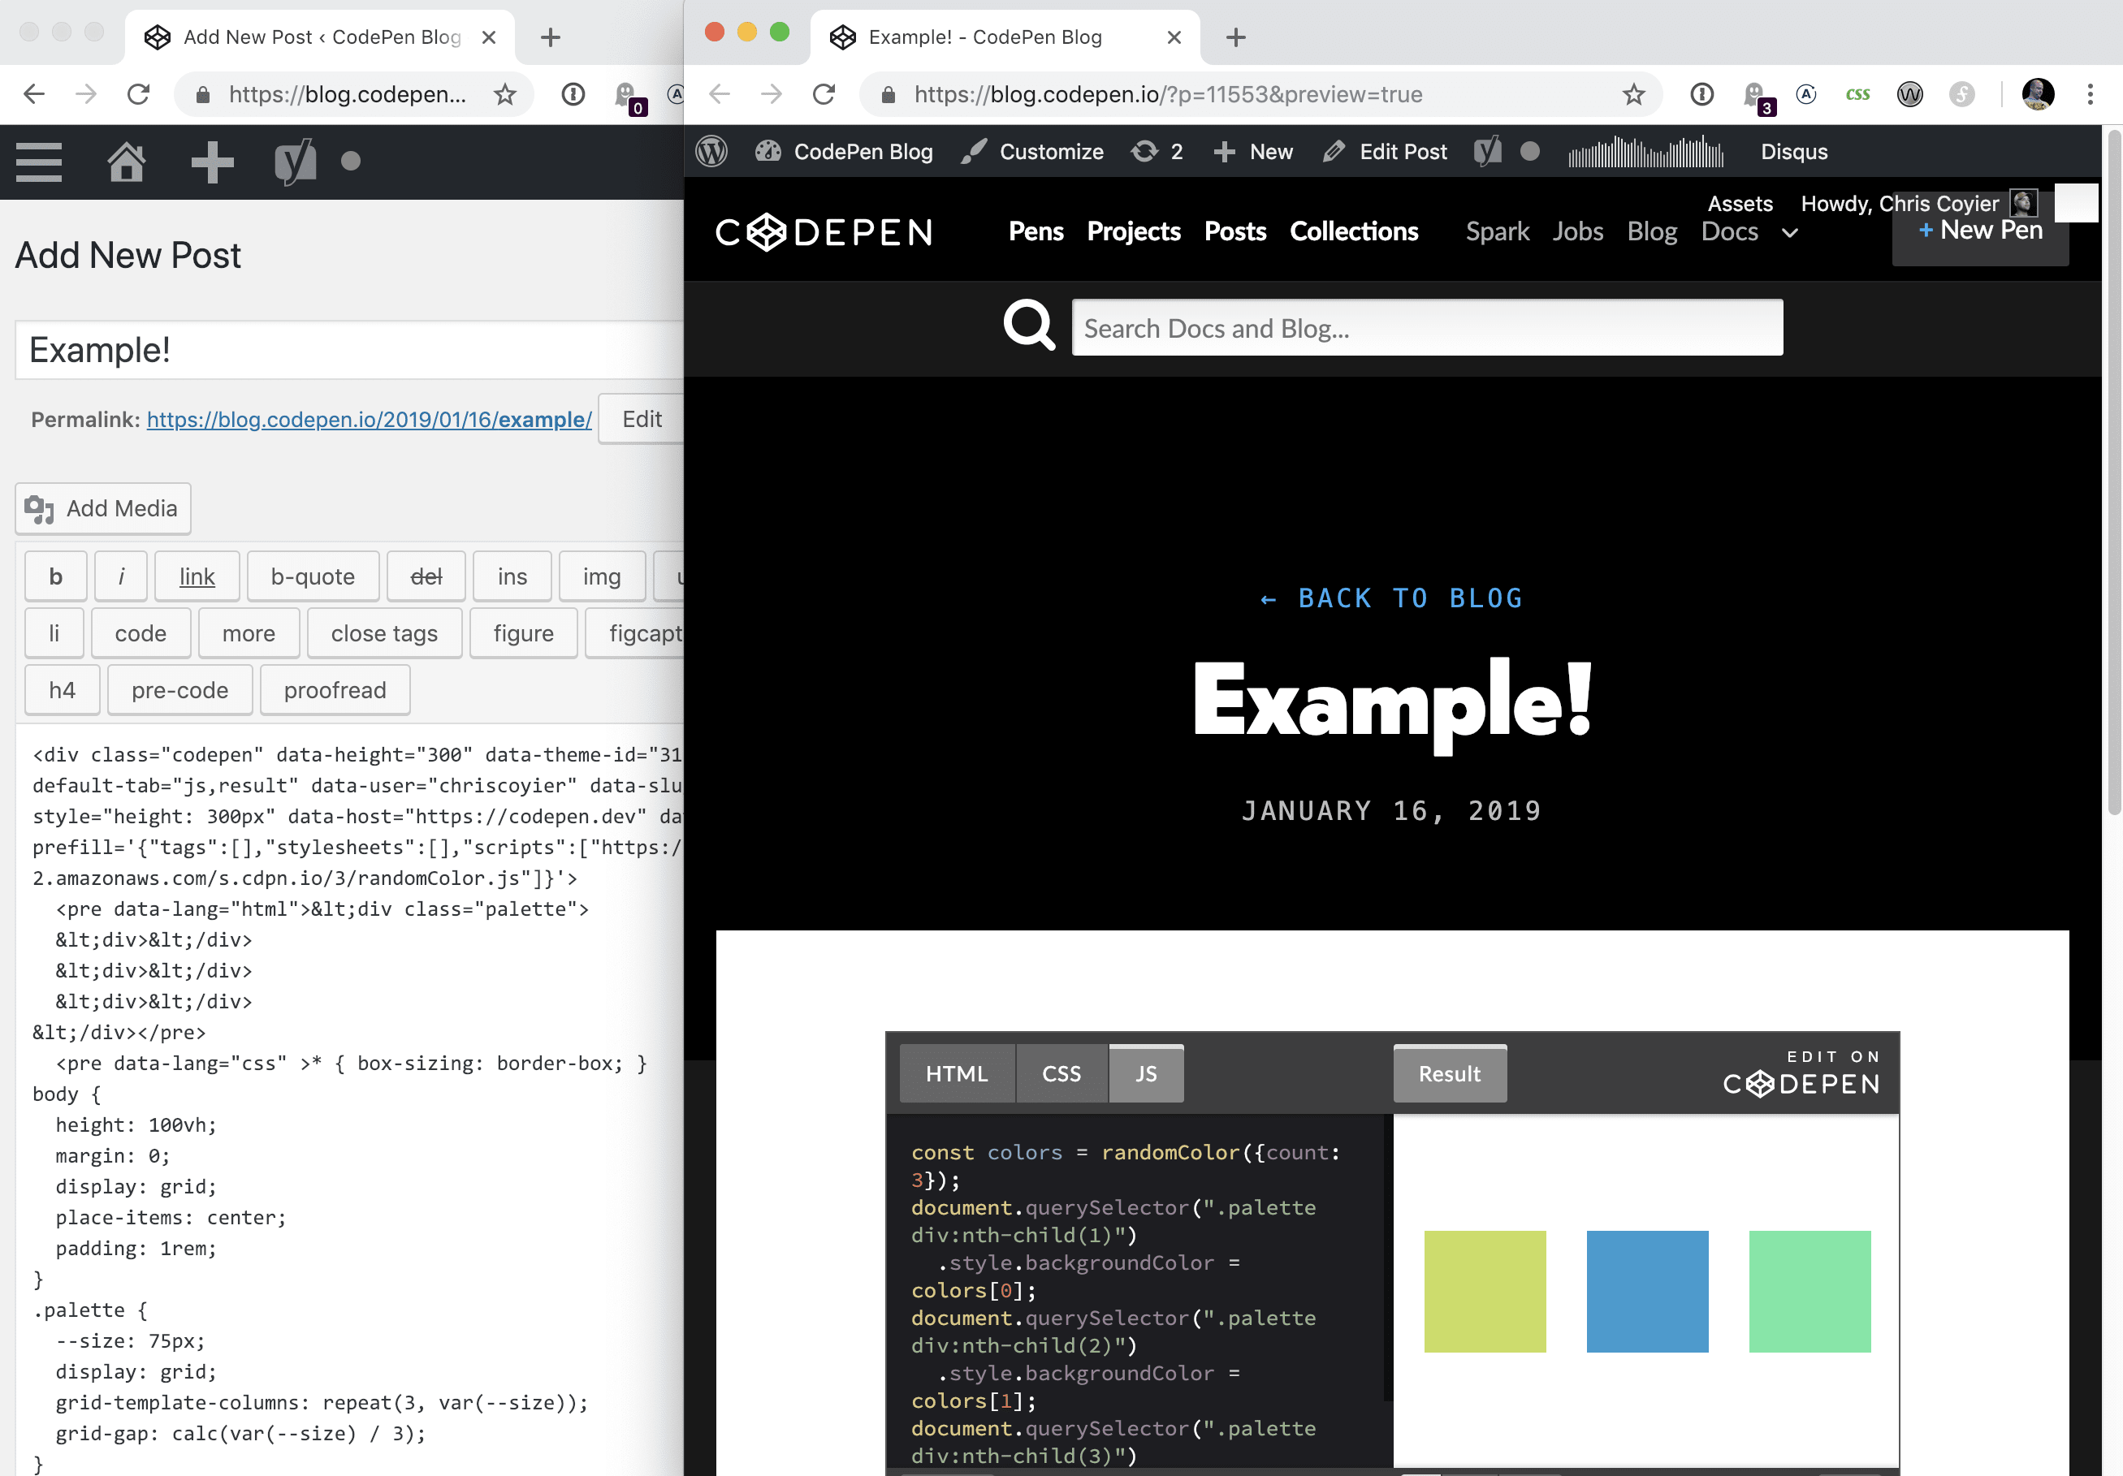
Task: Go to Collections in CodePen navigation
Action: [1354, 231]
